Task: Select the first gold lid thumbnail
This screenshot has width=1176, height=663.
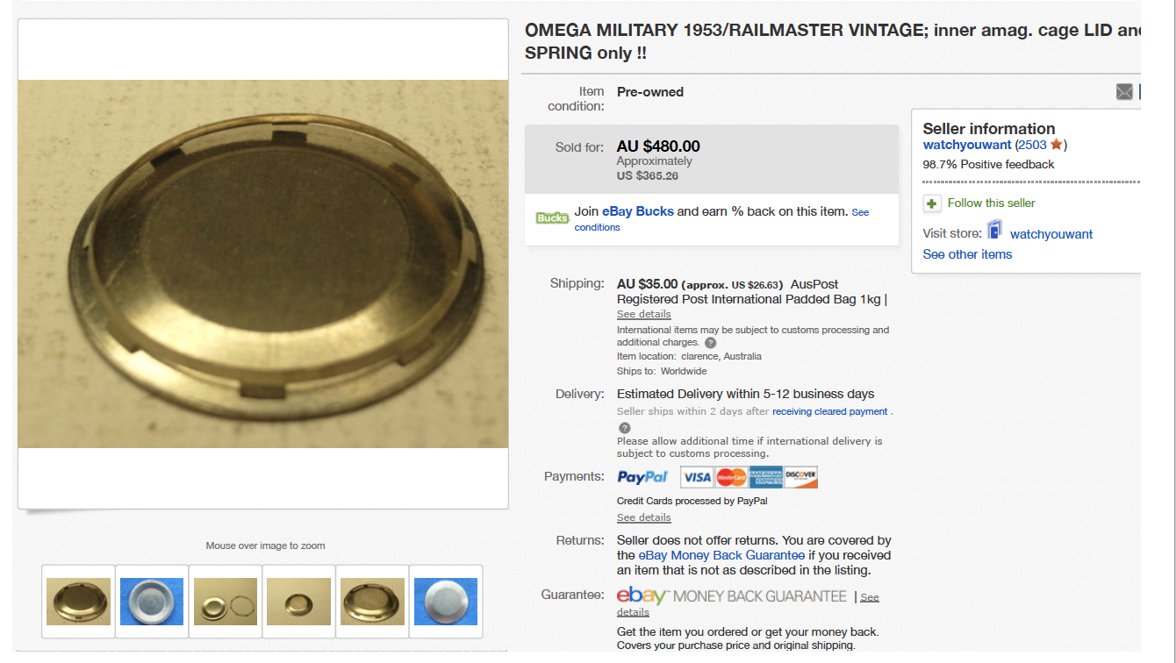Action: click(x=79, y=601)
